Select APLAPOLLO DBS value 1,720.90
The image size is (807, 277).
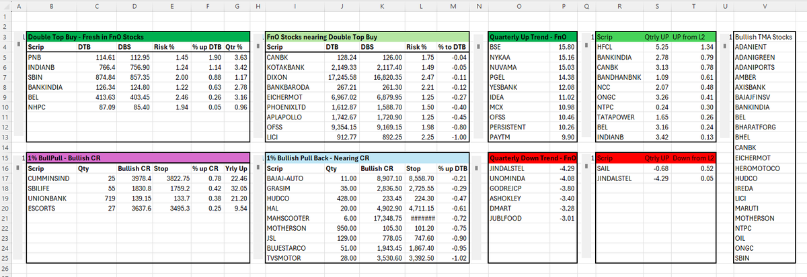[x=381, y=117]
